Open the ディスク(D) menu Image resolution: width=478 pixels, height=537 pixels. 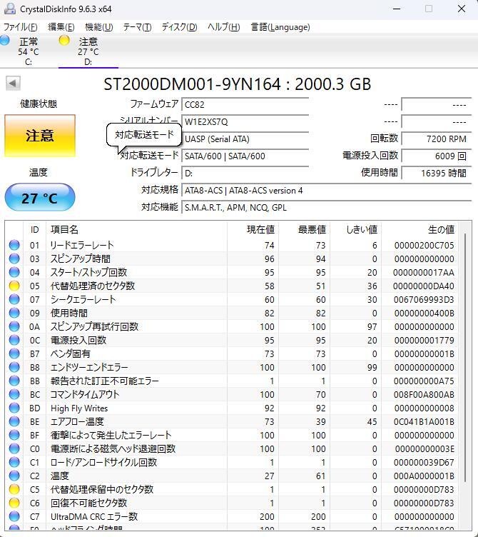179,27
